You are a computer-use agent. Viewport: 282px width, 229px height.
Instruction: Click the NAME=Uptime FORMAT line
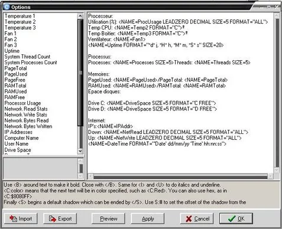(x=155, y=45)
